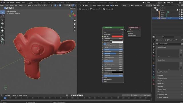Open the Tool properties tab
The height and width of the screenshot is (103, 183).
point(154,40)
